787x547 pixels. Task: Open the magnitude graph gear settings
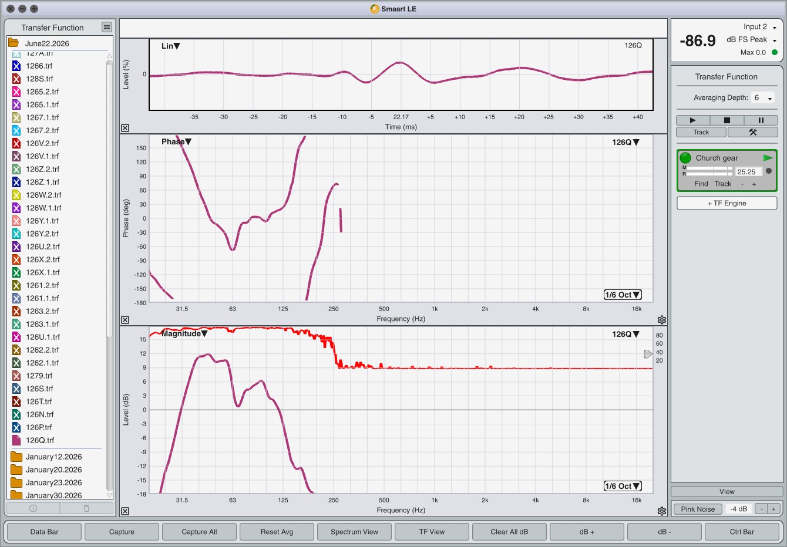coord(662,511)
